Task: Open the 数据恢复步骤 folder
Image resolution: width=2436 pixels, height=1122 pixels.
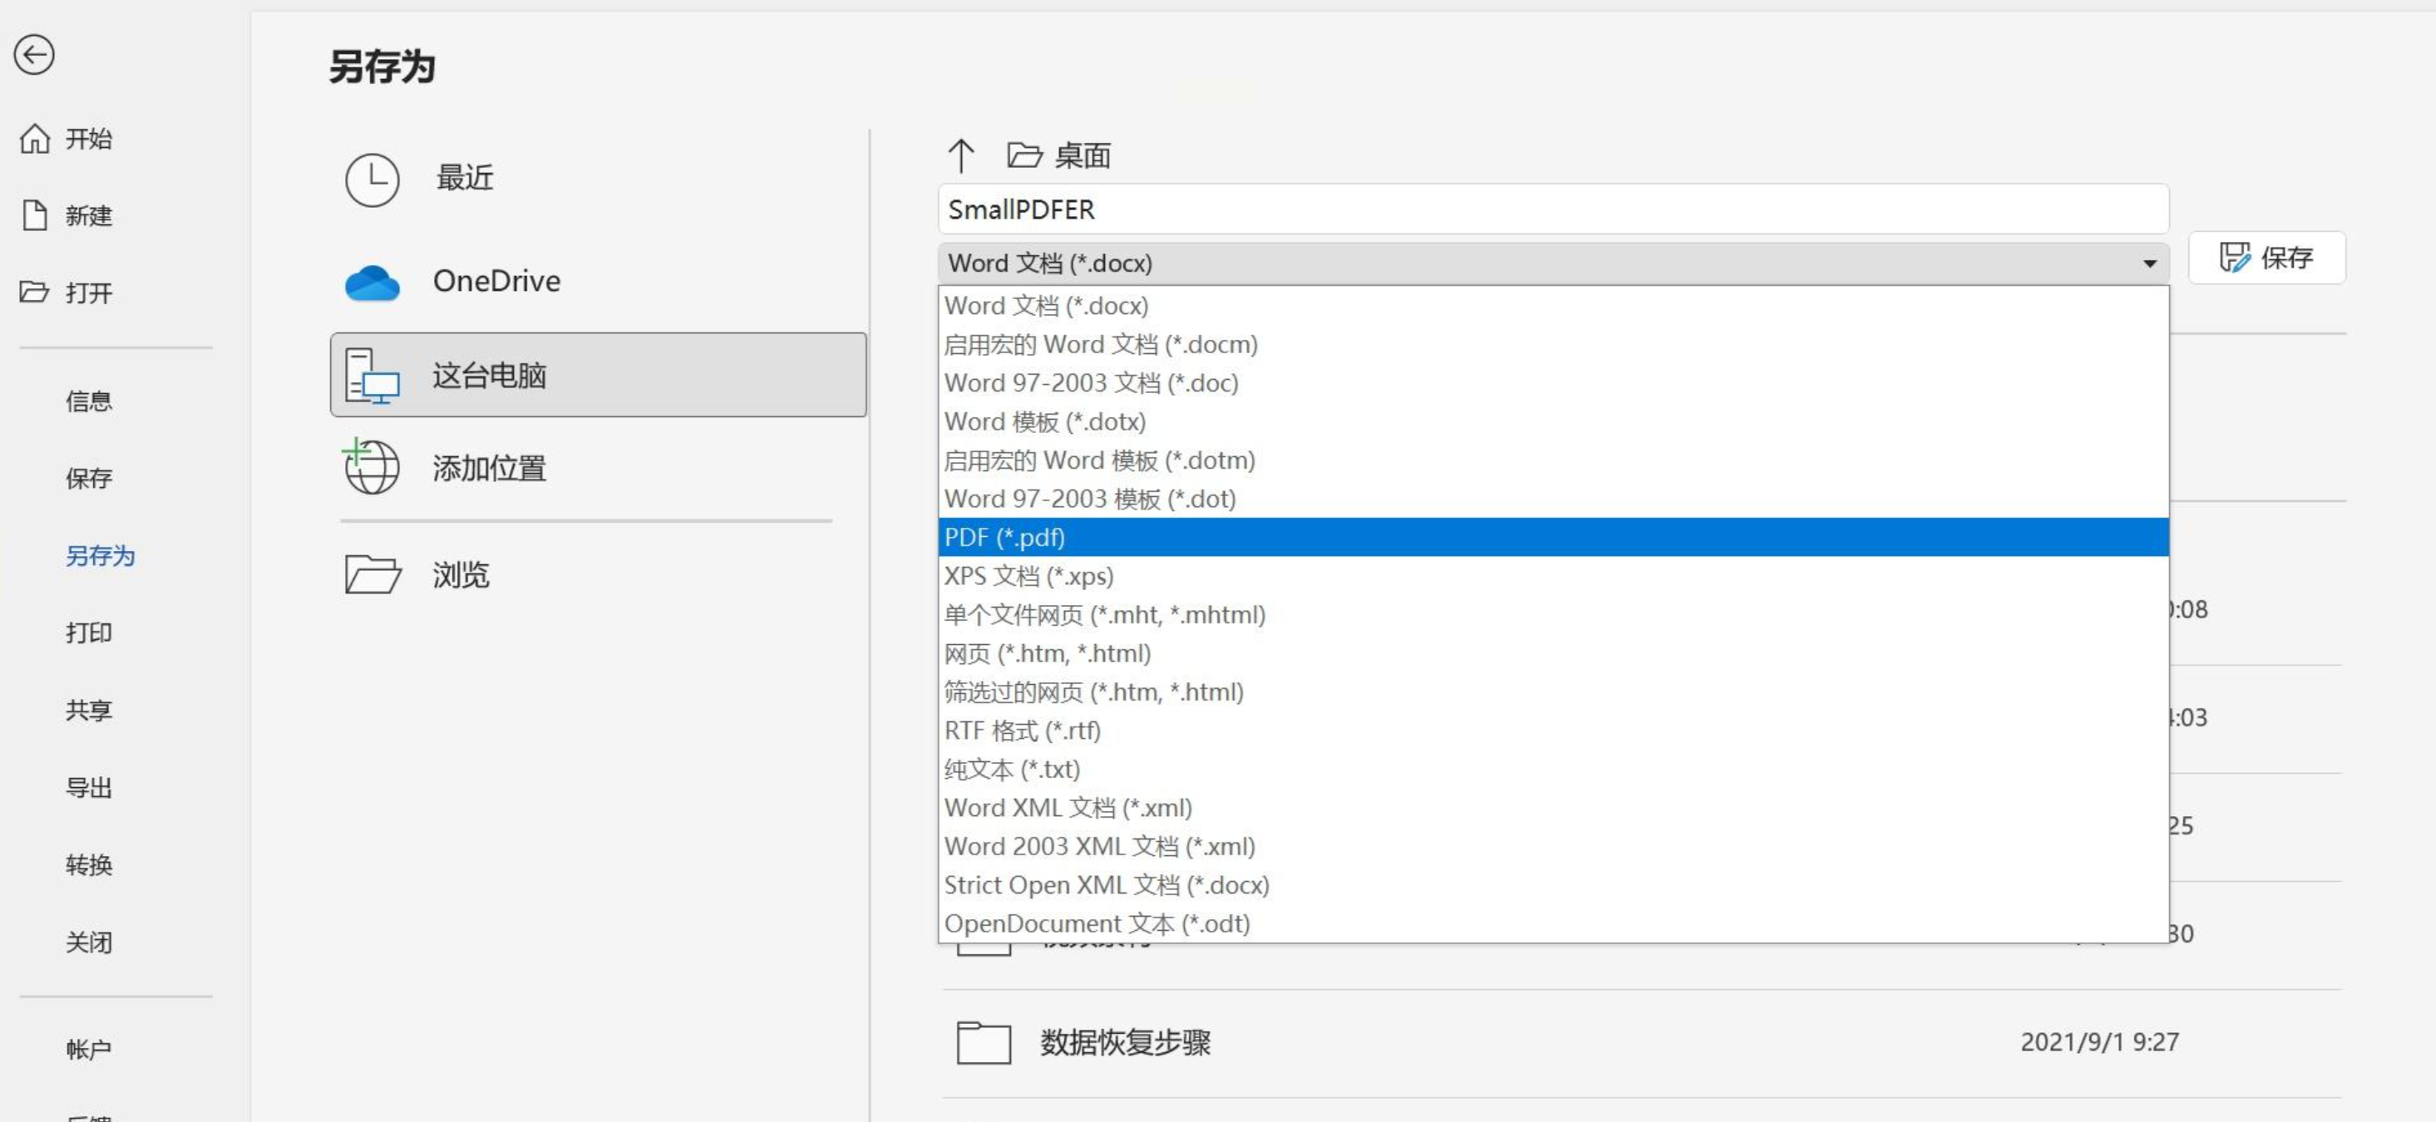Action: pos(1124,1041)
